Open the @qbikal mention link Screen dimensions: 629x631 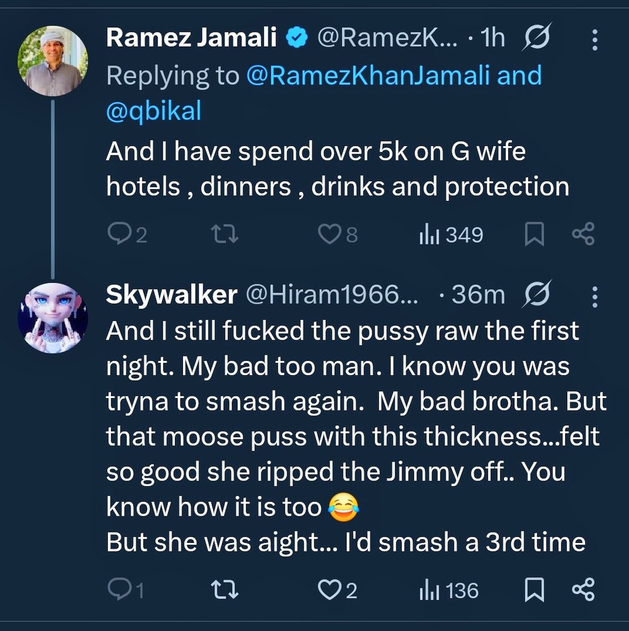pyautogui.click(x=153, y=112)
